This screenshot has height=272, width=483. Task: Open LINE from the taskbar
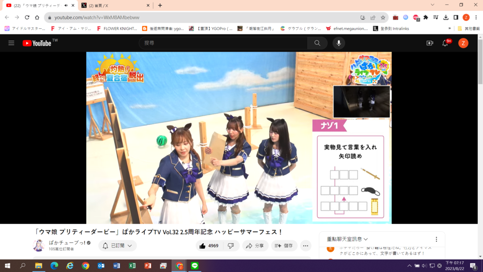click(195, 265)
